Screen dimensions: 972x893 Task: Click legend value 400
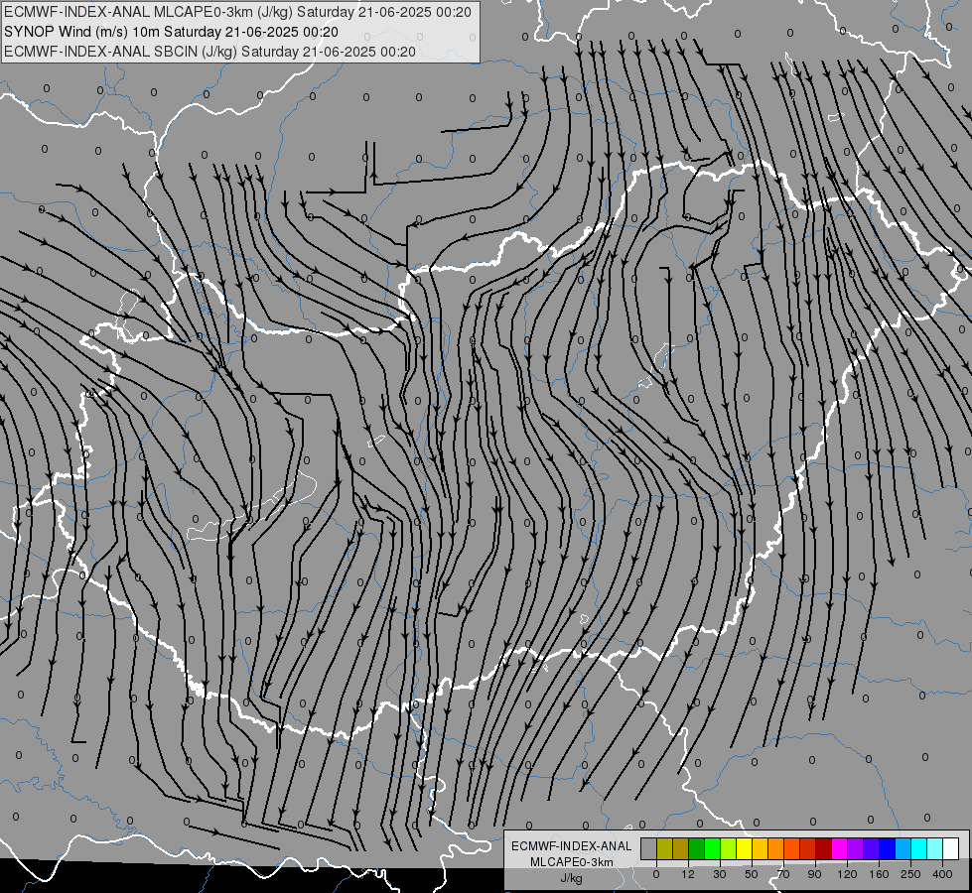[942, 874]
